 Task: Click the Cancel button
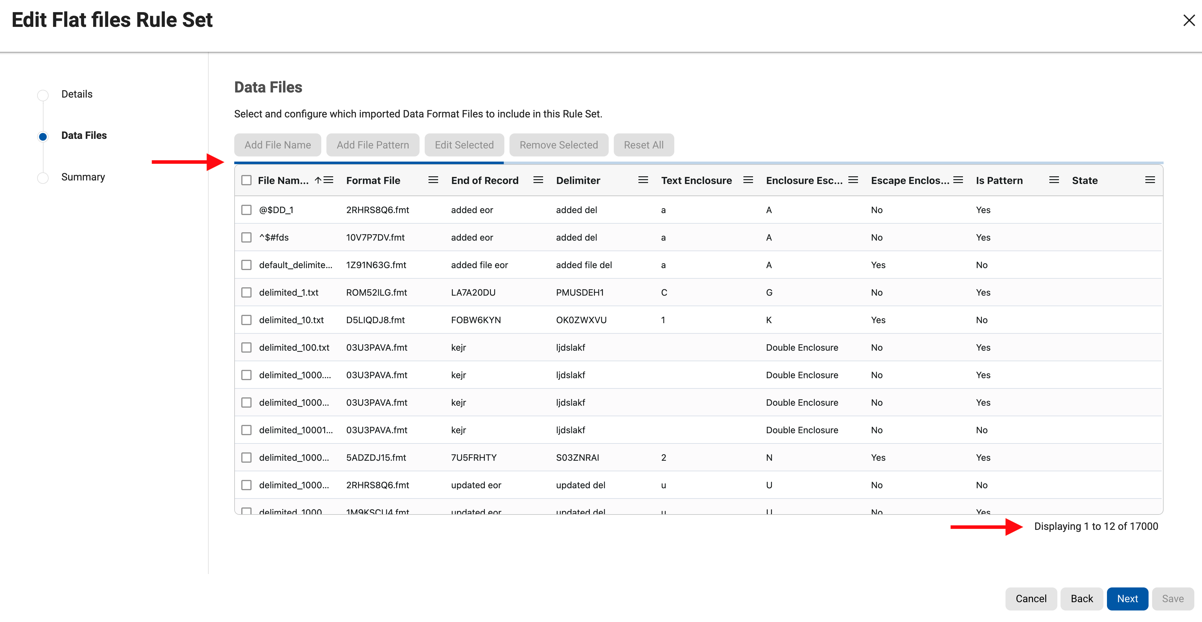click(1031, 599)
